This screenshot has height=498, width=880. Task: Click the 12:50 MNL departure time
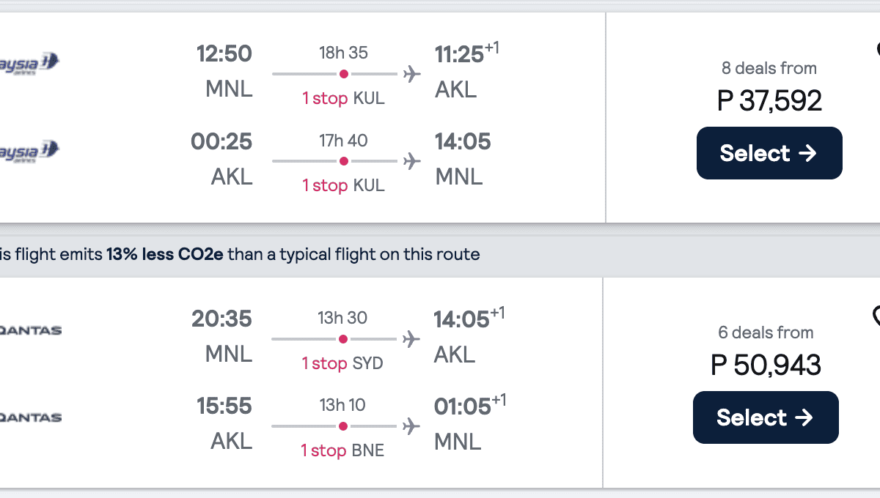click(224, 54)
